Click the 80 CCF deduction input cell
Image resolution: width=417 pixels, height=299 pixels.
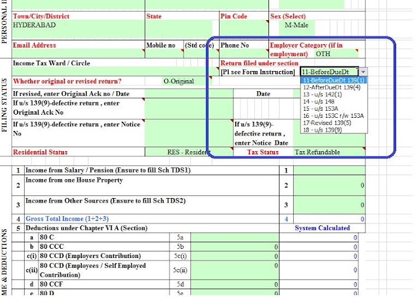pyautogui.click(x=235, y=285)
